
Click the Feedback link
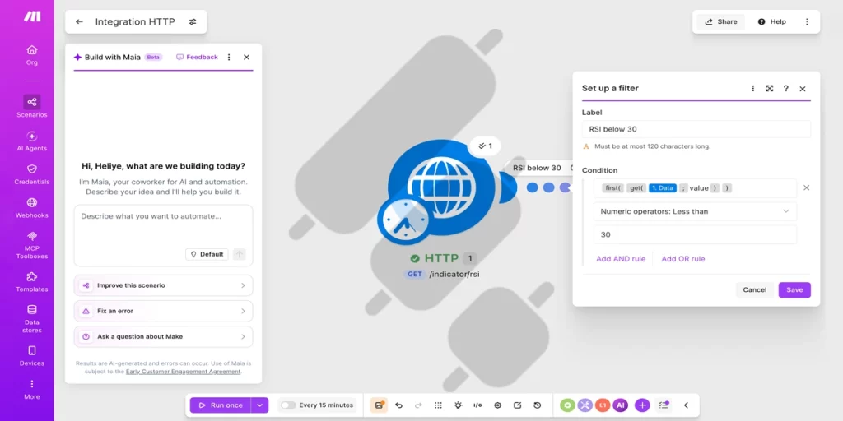pos(197,57)
